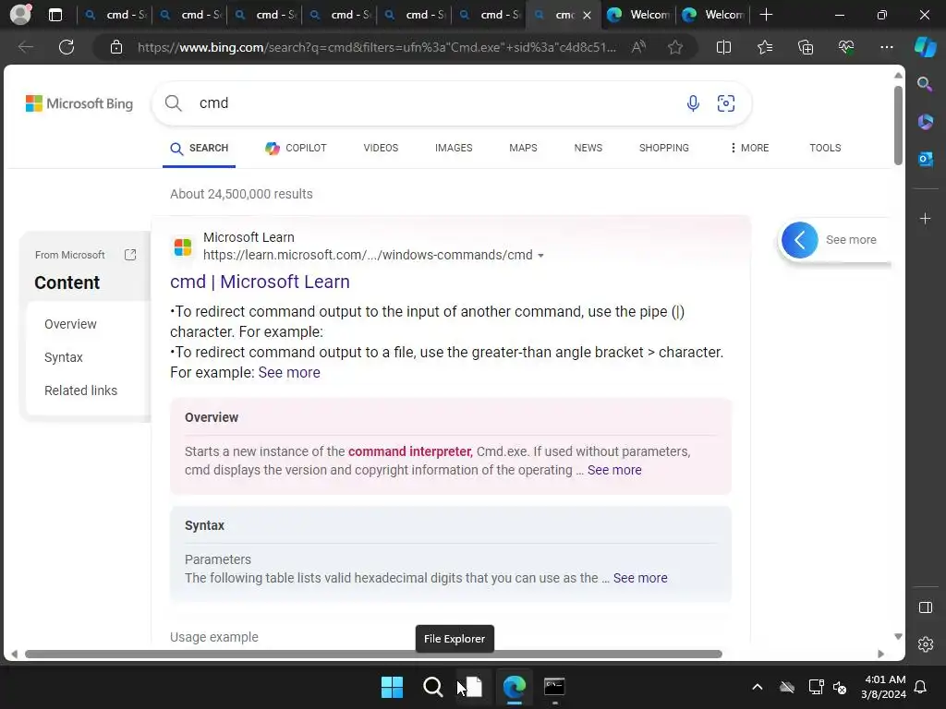This screenshot has width=946, height=709.
Task: Open muted volume icon in tray
Action: coord(839,687)
